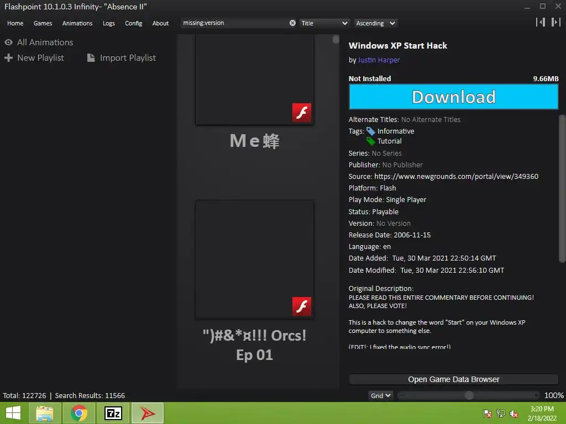Click the plus end of the zoom slider
Screen dimensions: 566x424
(536, 395)
